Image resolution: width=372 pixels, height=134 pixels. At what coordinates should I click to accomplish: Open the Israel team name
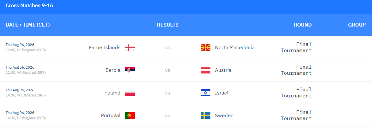222,93
